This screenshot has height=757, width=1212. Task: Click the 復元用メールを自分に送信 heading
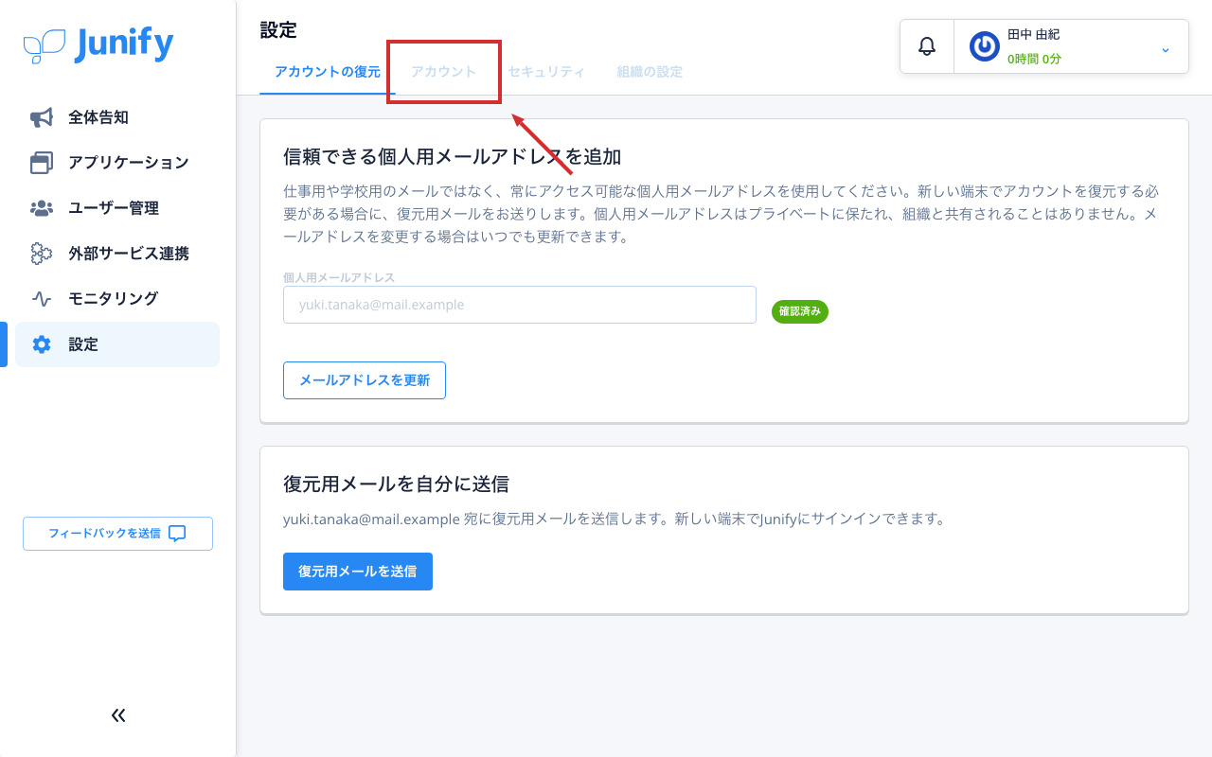click(x=396, y=484)
